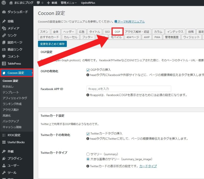Viewport: 204px width, 179px height.
Task: Click the chain icon next to リンク
Action: click(4, 35)
